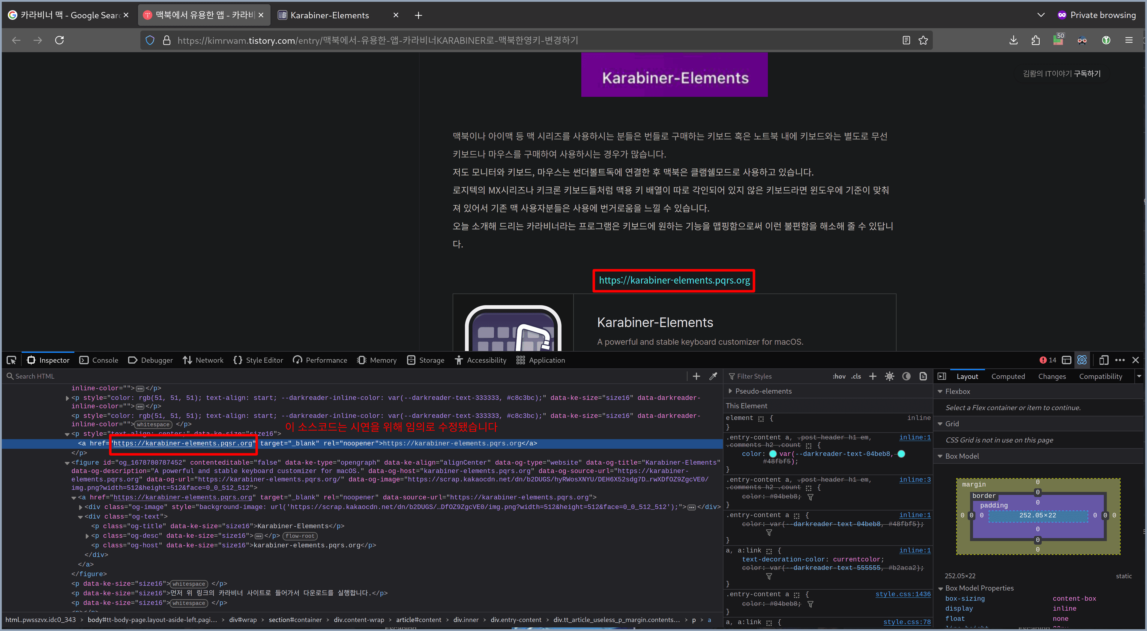Switch to the Computed sidebar tab
This screenshot has height=631, width=1147.
1008,376
